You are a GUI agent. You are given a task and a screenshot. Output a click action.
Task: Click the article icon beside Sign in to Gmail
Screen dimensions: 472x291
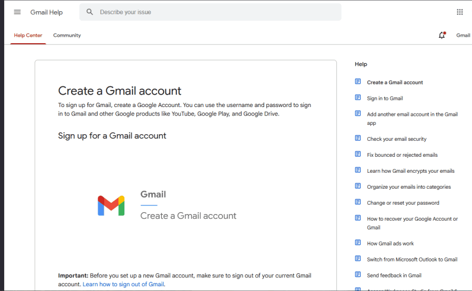(358, 98)
